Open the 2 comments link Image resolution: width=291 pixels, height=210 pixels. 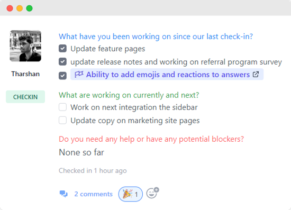tap(93, 194)
